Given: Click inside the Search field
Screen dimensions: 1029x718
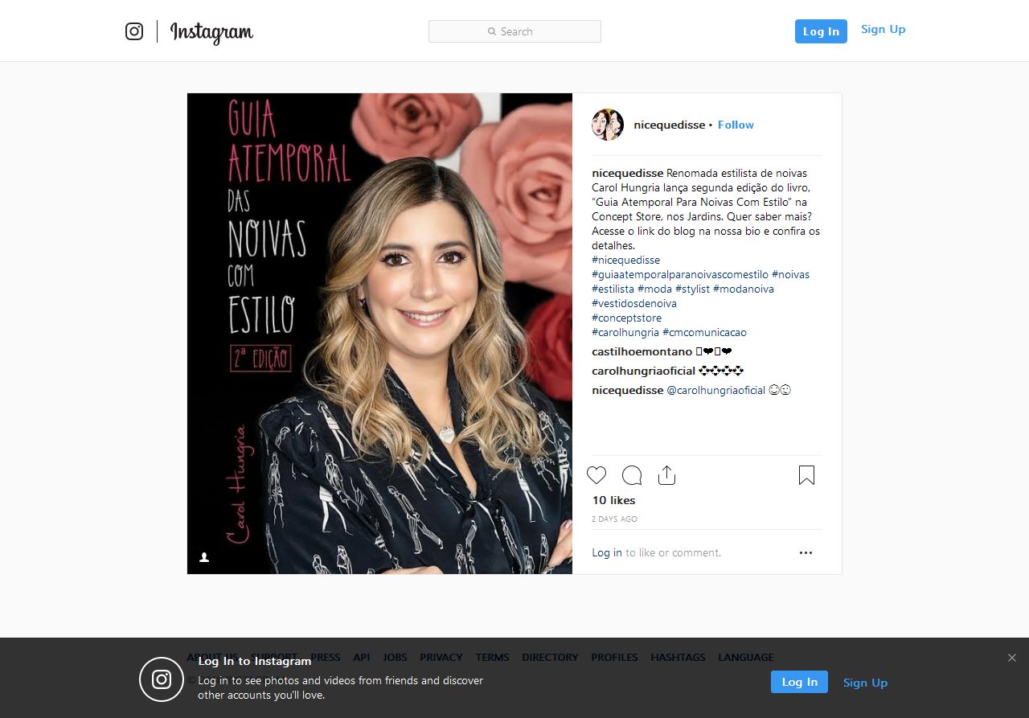Looking at the screenshot, I should pyautogui.click(x=514, y=31).
